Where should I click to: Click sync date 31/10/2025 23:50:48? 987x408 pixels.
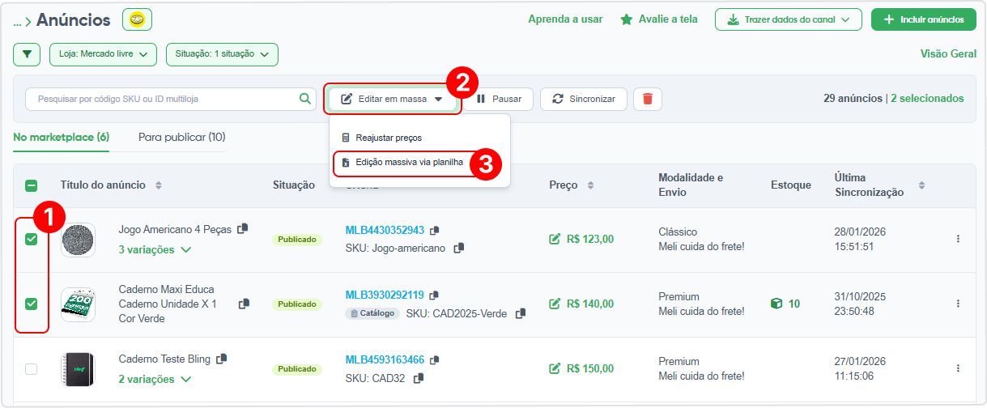point(861,304)
